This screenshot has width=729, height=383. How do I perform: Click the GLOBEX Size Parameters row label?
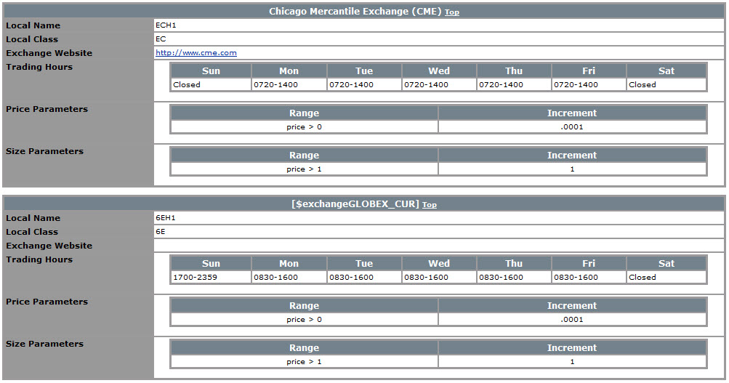(x=44, y=344)
